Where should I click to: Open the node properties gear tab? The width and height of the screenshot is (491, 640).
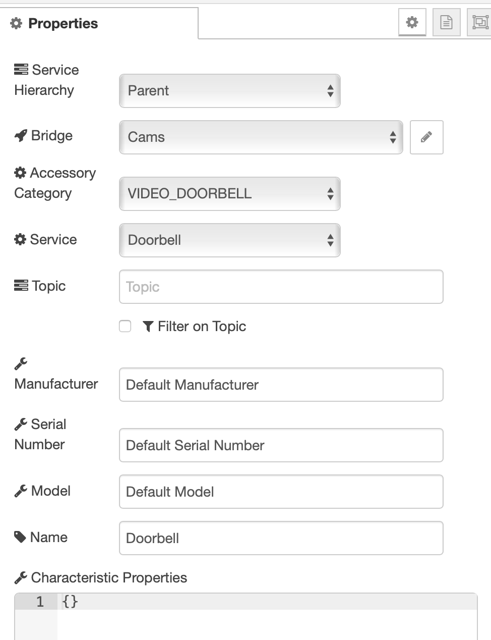pos(412,23)
